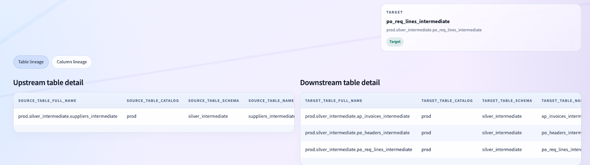Viewport: 590px width, 165px height.
Task: Click the prod catalog cell for po_headers_intermediate
Action: point(426,133)
